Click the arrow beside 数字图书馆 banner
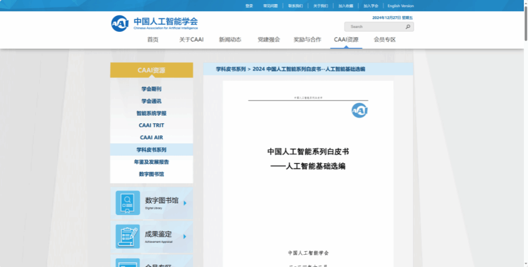 [x=185, y=203]
